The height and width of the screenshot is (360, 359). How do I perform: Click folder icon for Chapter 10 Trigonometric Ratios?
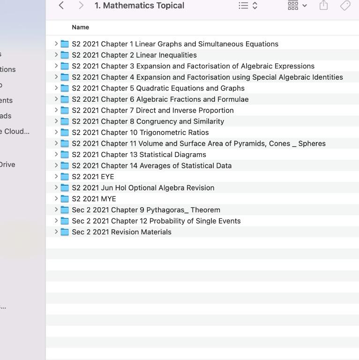[65, 132]
